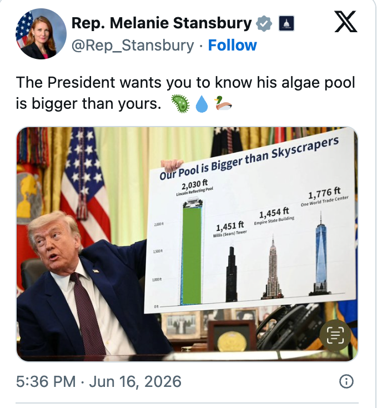The height and width of the screenshot is (408, 377).
Task: Activate the live text scan icon on photo
Action: pyautogui.click(x=335, y=335)
